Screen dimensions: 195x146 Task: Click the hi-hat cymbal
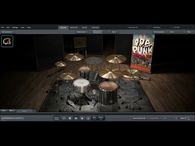[68, 76]
